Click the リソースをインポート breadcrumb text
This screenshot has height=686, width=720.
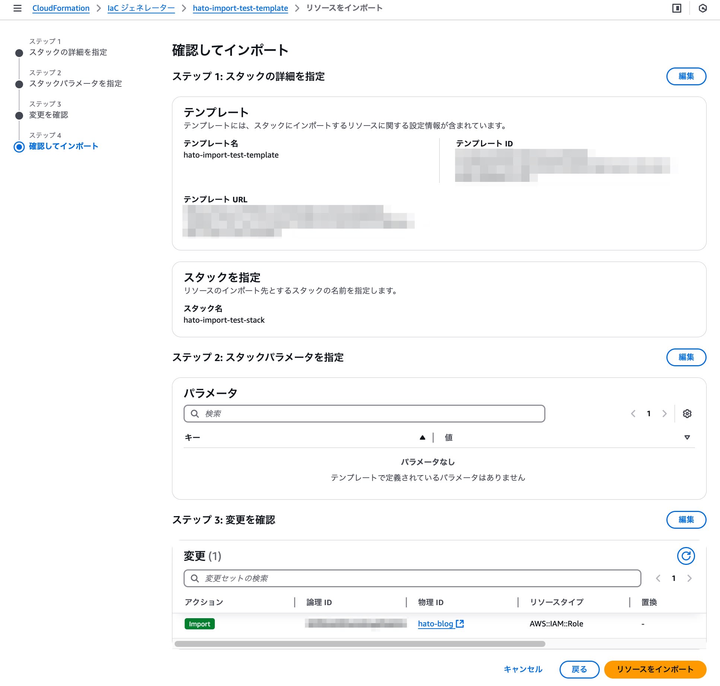click(344, 8)
